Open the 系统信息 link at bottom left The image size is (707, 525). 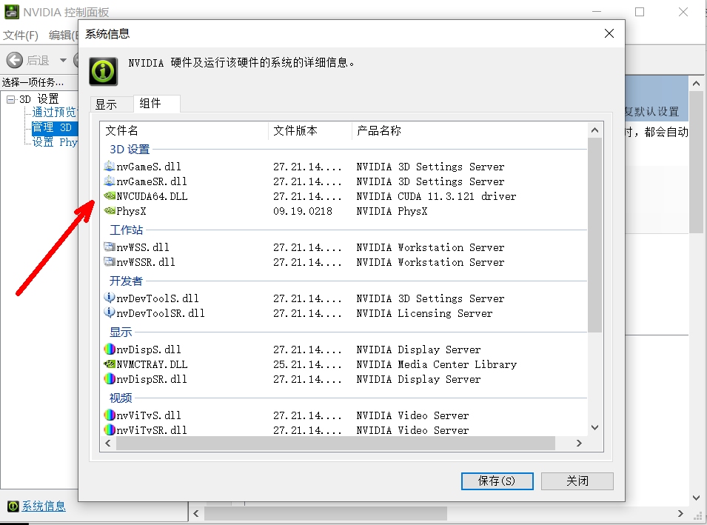[44, 506]
